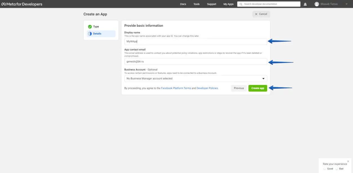Open the Business Manager account dropdown

196,78
